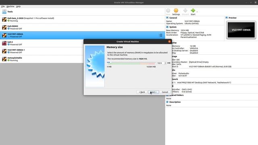This screenshot has width=258, height=145.
Task: Open the System settings header link
Action: coord(173,27)
